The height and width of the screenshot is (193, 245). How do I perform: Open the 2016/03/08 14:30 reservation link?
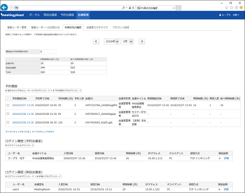pyautogui.click(x=23, y=123)
